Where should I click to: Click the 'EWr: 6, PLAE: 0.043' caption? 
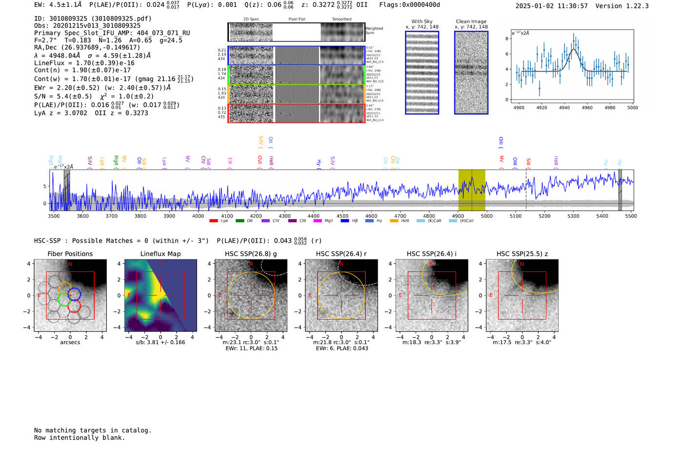(x=341, y=348)
